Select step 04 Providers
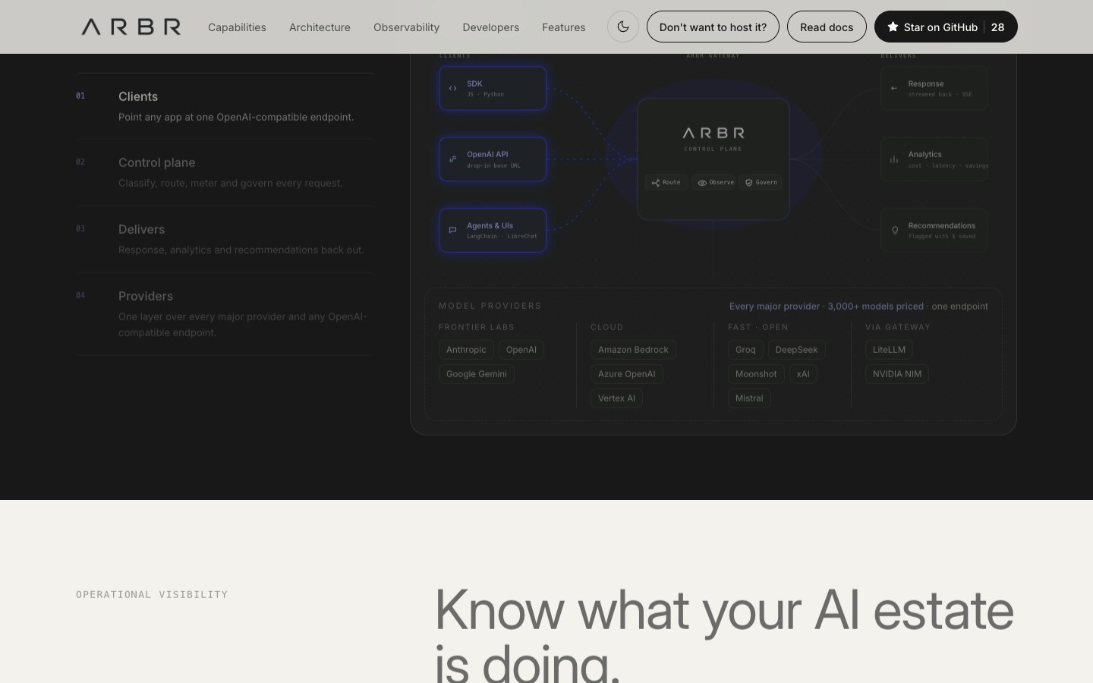The height and width of the screenshot is (683, 1093). (x=225, y=313)
